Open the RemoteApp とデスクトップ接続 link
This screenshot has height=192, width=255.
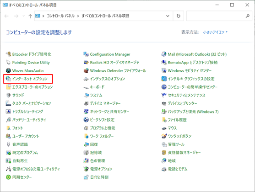pyautogui.click(x=193, y=62)
